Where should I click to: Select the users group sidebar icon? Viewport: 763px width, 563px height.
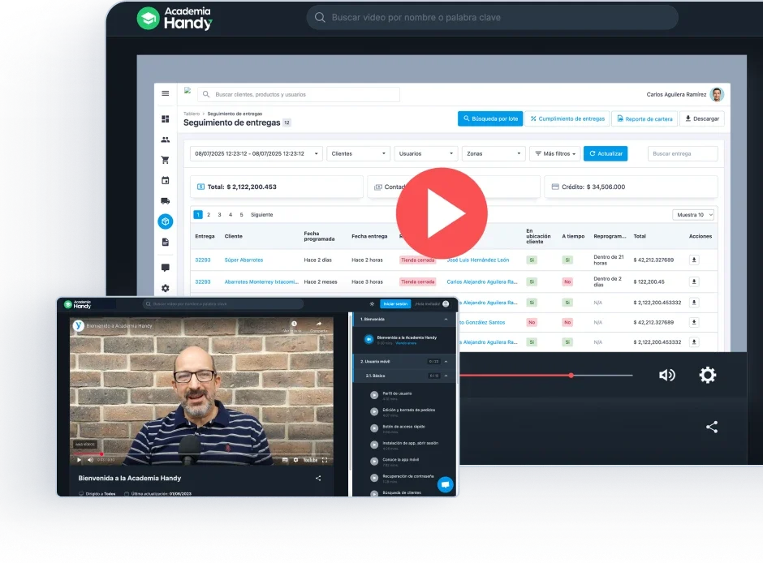coord(166,140)
